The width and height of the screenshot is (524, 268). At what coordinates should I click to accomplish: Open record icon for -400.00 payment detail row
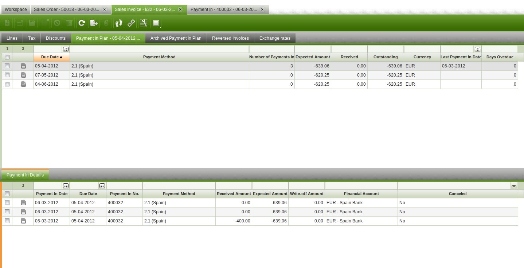tap(23, 221)
